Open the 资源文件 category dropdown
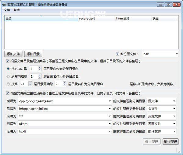Viewport: 183px width, 155px height. point(161,116)
